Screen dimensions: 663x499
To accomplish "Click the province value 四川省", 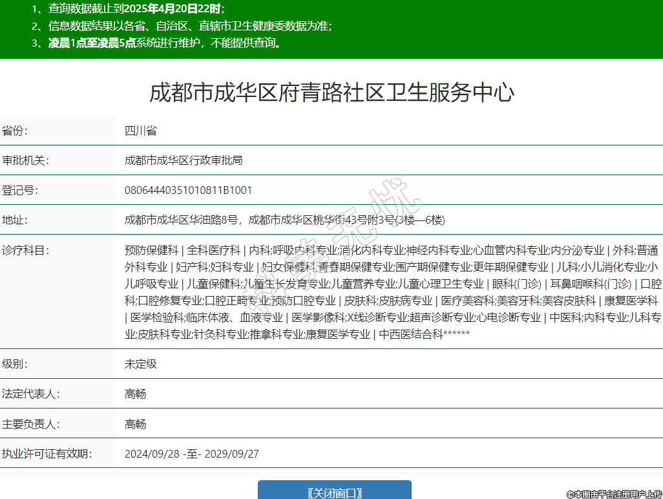I will (141, 131).
